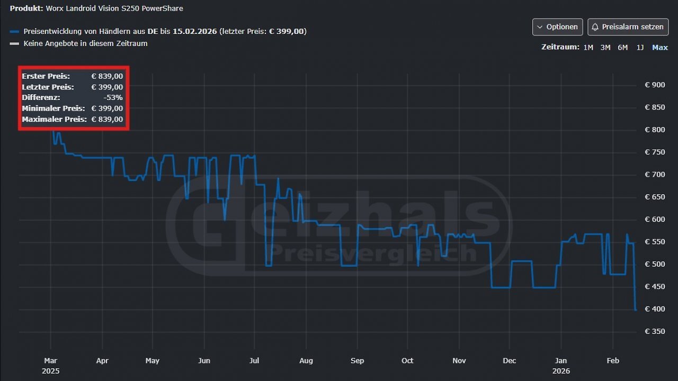
Task: Select the Max time range
Action: (x=660, y=48)
